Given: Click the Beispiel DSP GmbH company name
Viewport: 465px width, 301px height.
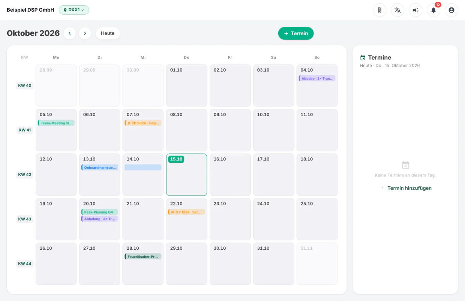Looking at the screenshot, I should click(30, 10).
